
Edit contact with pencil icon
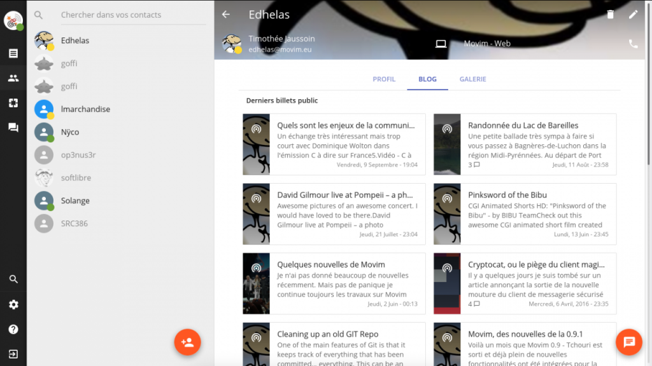(634, 15)
